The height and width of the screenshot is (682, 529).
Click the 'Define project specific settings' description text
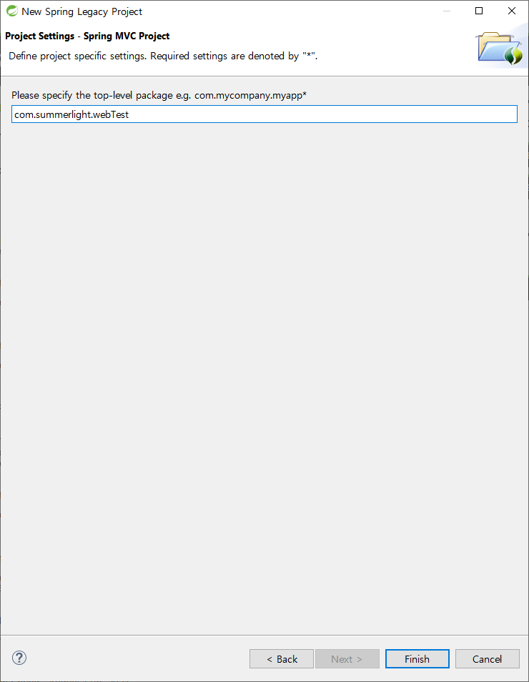163,56
